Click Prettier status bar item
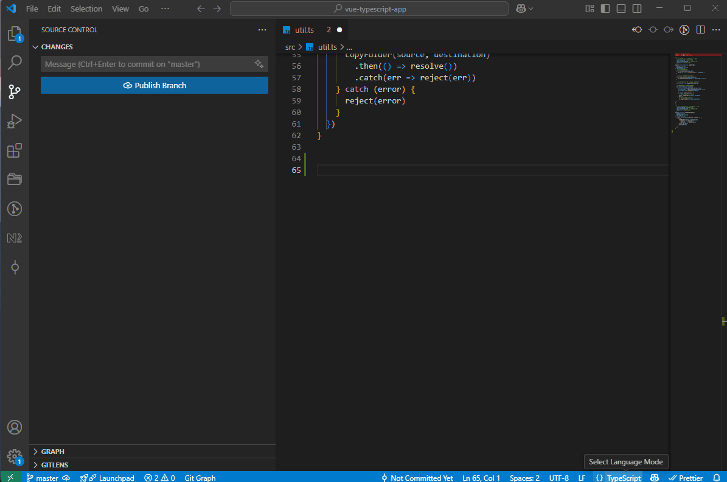 (686, 477)
